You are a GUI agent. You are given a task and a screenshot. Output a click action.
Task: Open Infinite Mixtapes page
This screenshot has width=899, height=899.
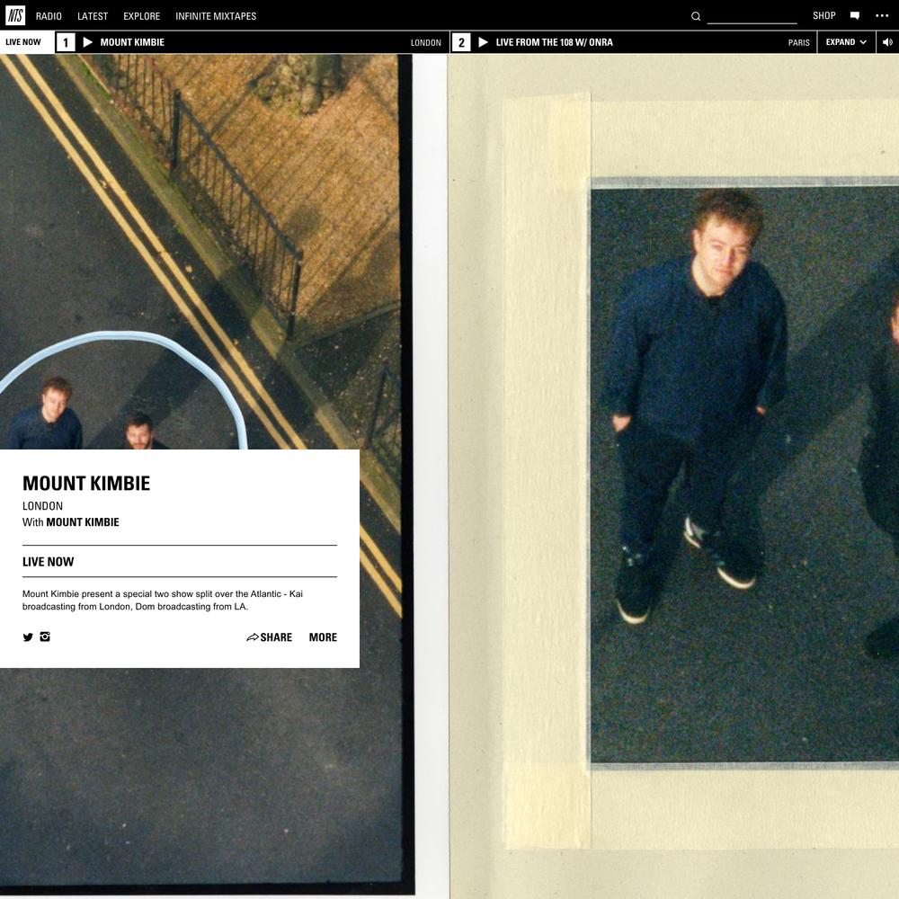pyautogui.click(x=216, y=16)
